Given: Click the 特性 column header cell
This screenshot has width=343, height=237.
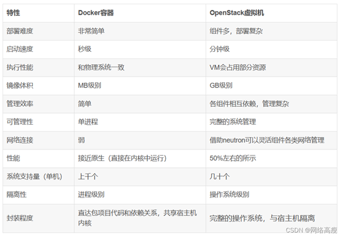Looking at the screenshot, I should [x=38, y=13].
